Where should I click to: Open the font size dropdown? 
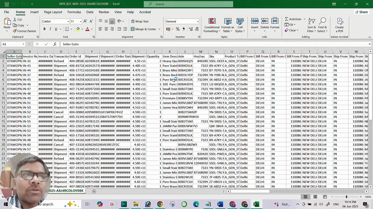coord(80,21)
